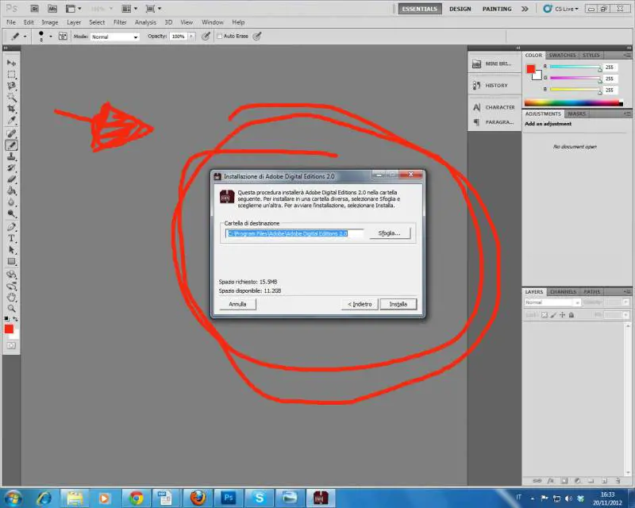Open the Paragraph collapsed panel
The width and height of the screenshot is (635, 508).
pos(494,122)
